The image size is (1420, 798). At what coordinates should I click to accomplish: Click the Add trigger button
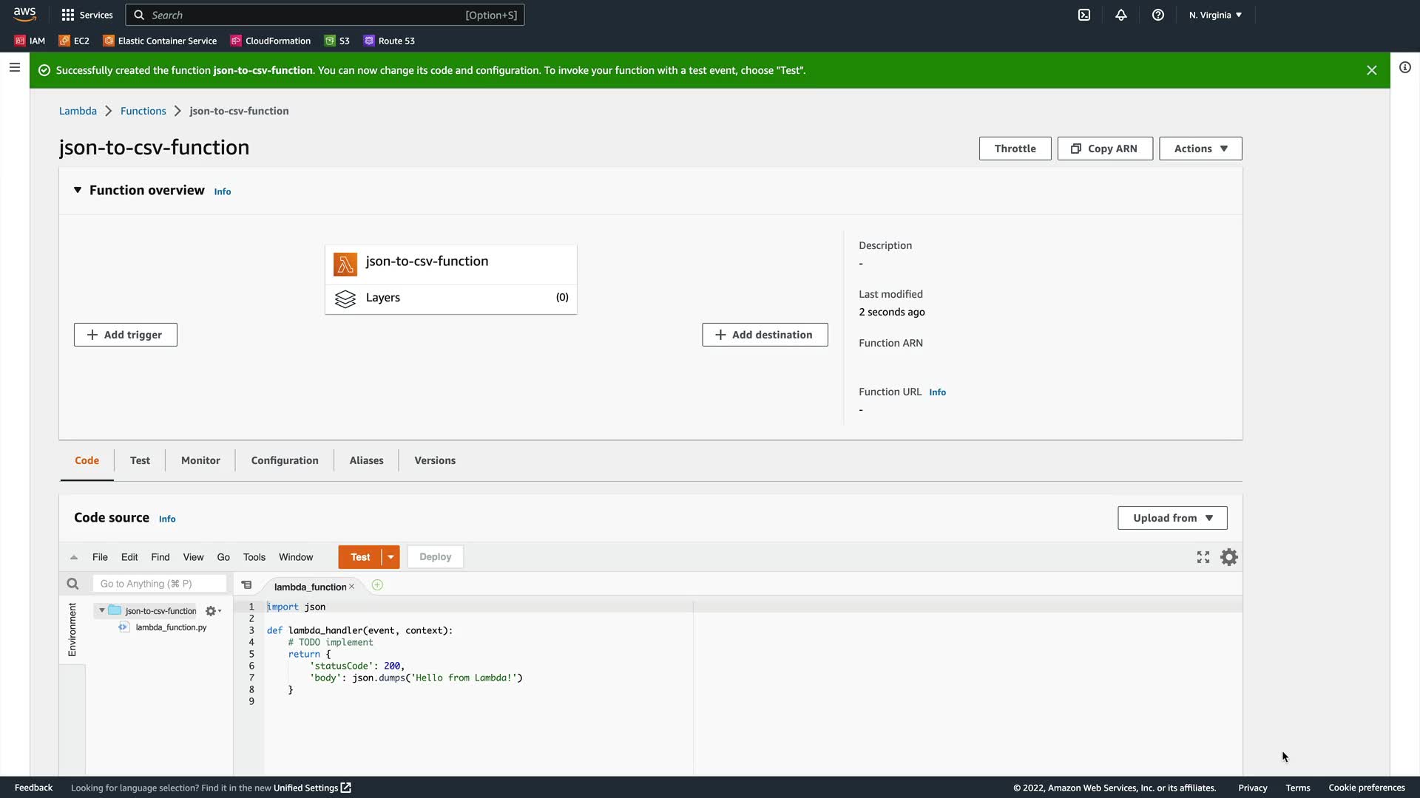click(125, 335)
